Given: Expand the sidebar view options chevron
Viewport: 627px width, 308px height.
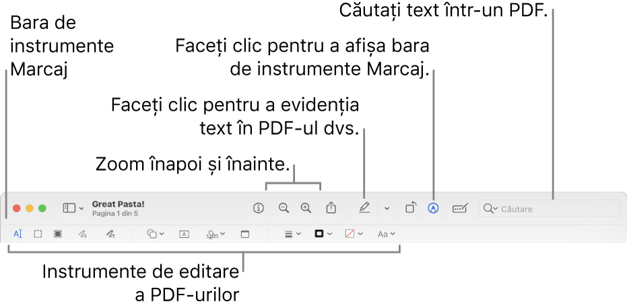Looking at the screenshot, I should tap(81, 208).
